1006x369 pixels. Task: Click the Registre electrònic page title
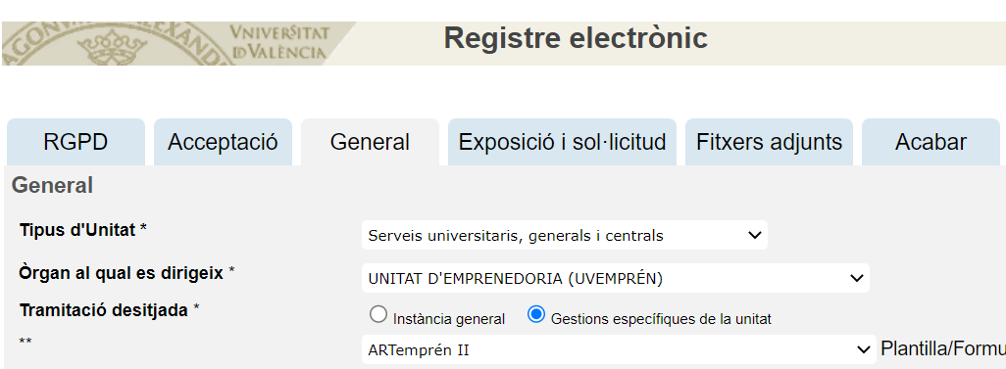click(576, 38)
